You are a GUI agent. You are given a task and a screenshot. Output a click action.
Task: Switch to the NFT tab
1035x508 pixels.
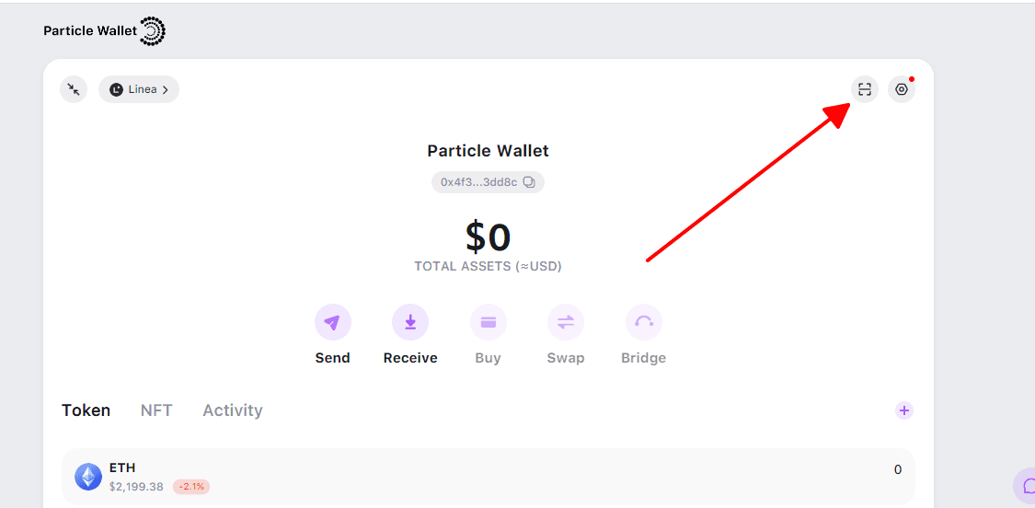156,410
